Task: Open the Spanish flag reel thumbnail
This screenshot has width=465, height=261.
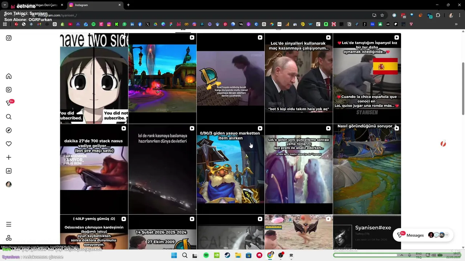Action: point(367,78)
